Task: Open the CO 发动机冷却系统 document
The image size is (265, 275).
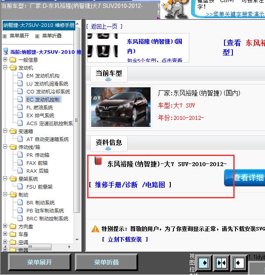Action: [x=48, y=92]
